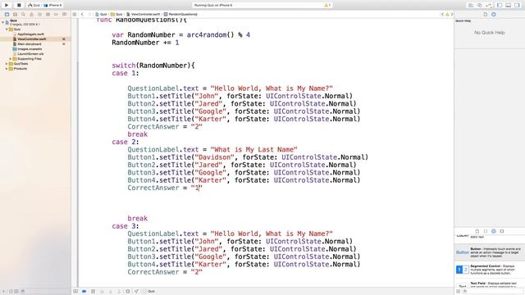Screen dimensions: 525x295
Task: Click RandomQuestions() in jump bar
Action: click(x=180, y=15)
